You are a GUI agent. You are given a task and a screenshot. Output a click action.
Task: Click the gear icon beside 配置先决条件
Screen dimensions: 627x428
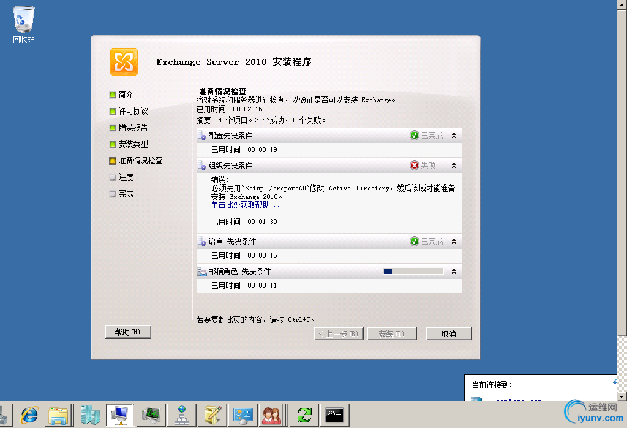click(x=203, y=135)
